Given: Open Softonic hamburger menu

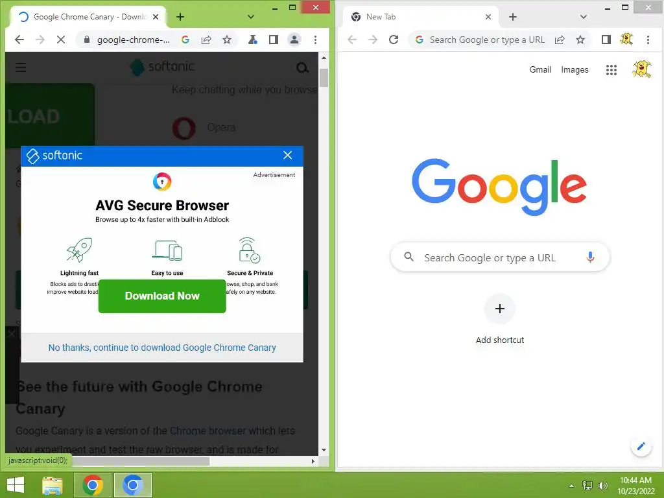Looking at the screenshot, I should 21,67.
